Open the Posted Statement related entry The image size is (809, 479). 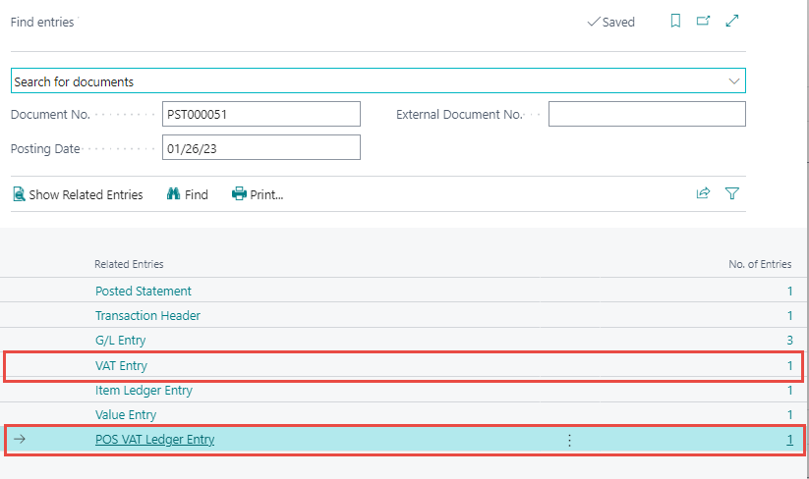pos(144,292)
